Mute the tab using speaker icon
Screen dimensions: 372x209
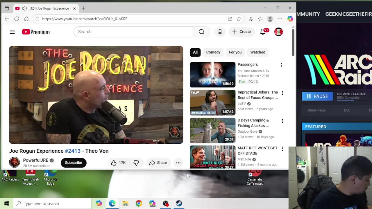[24, 8]
